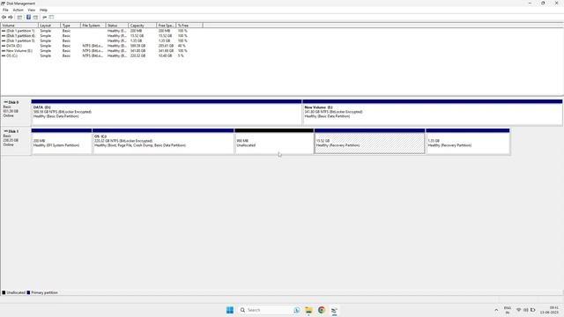This screenshot has height=317, width=564.
Task: Open the clock and date panel
Action: [550, 310]
